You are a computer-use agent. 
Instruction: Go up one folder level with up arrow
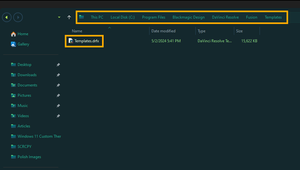pyautogui.click(x=69, y=17)
